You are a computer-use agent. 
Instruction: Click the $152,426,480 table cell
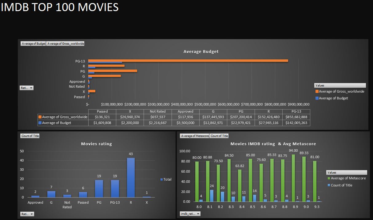[268, 117]
